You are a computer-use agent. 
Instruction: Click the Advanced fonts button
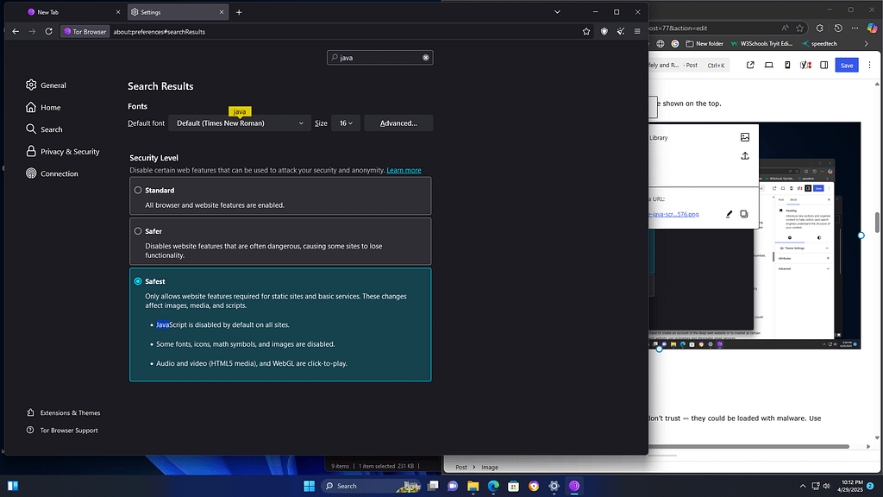(398, 123)
